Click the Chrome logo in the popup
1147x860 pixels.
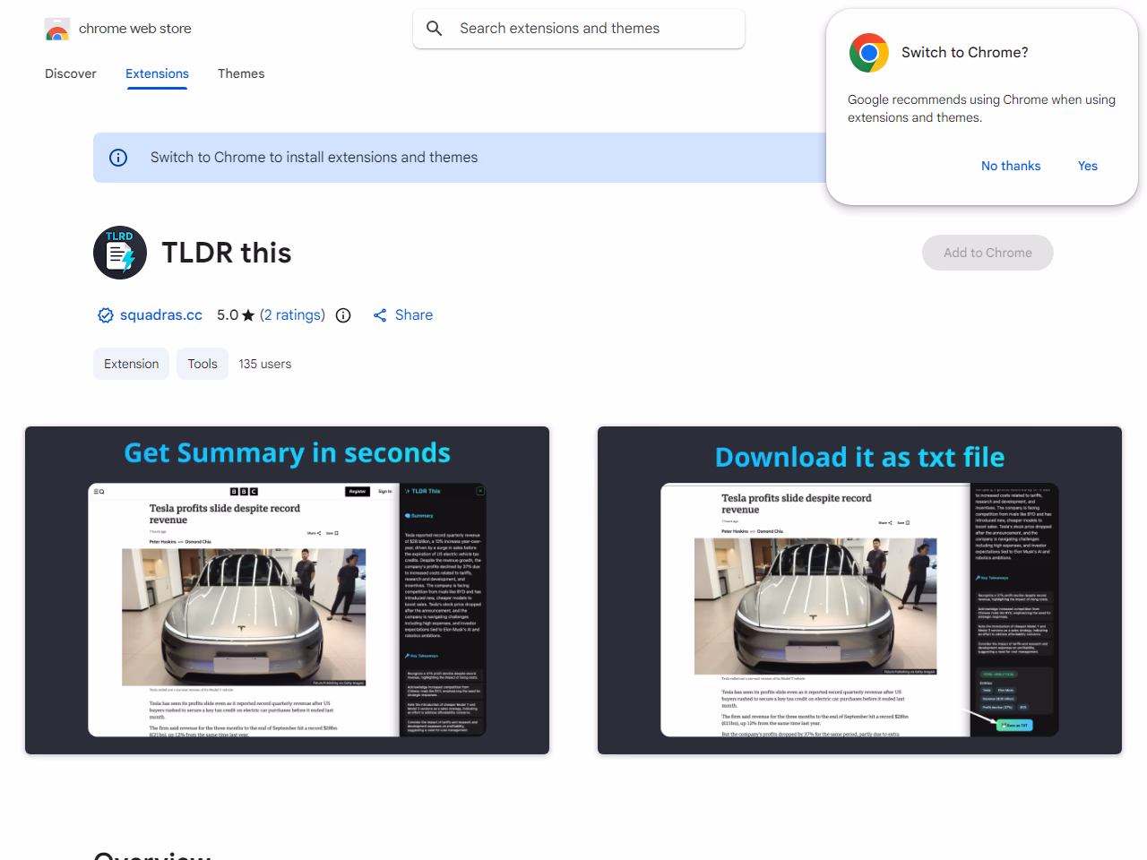tap(868, 53)
